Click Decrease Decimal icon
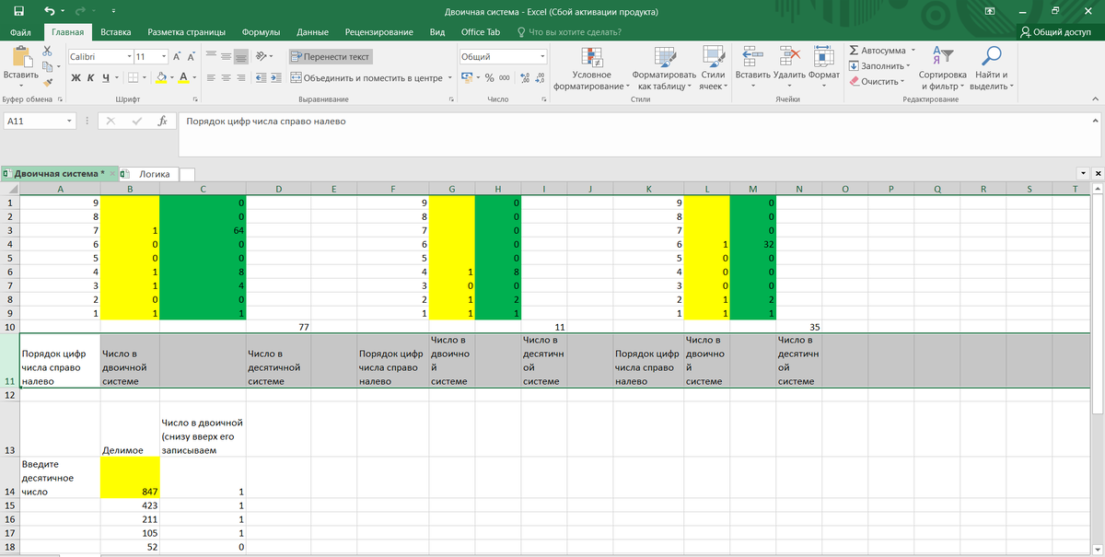The height and width of the screenshot is (557, 1105). click(541, 77)
